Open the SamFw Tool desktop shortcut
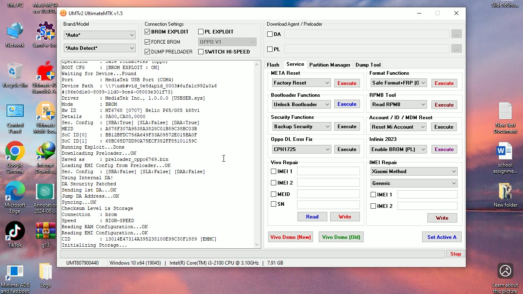This screenshot has height=294, width=523. 45,36
